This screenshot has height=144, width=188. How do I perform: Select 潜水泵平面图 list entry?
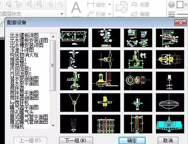(24, 83)
